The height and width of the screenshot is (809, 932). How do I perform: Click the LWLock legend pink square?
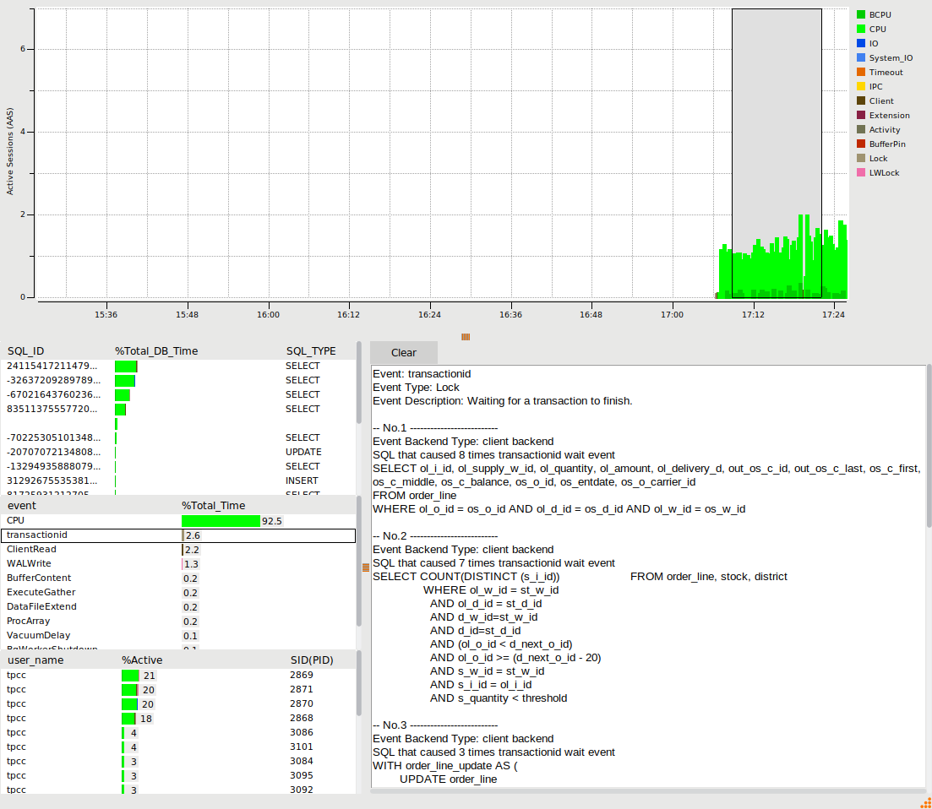pos(861,173)
